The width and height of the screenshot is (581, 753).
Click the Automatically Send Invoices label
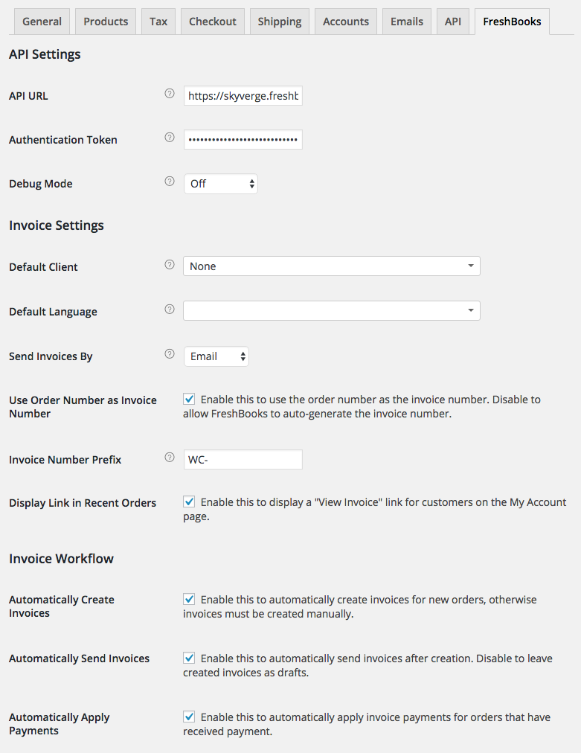(79, 659)
